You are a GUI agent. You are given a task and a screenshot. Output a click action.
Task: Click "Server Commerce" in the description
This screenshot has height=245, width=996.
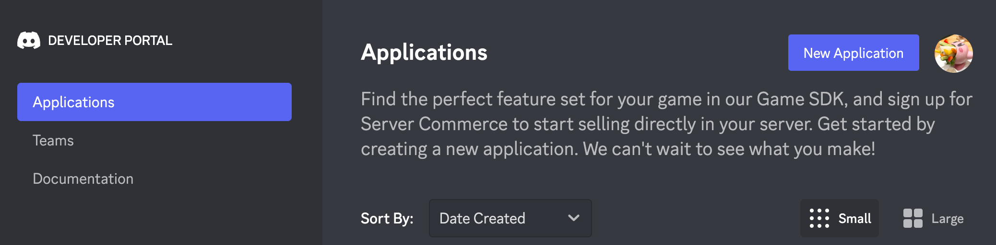[434, 124]
